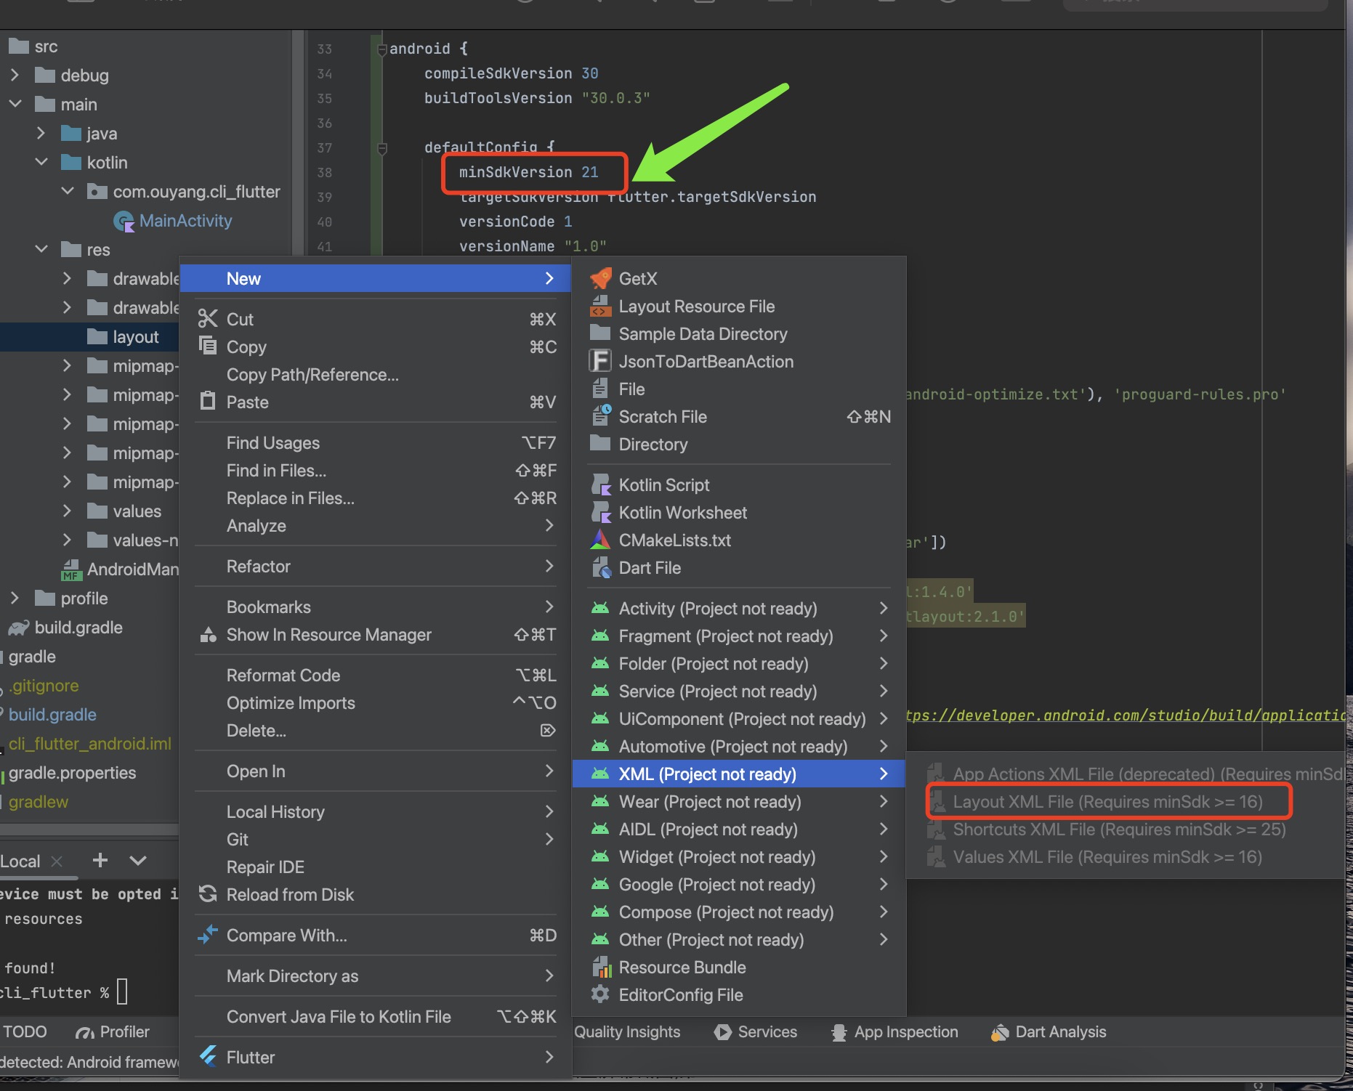Click the build.gradle elephant icon
1353x1091 pixels.
click(x=19, y=628)
